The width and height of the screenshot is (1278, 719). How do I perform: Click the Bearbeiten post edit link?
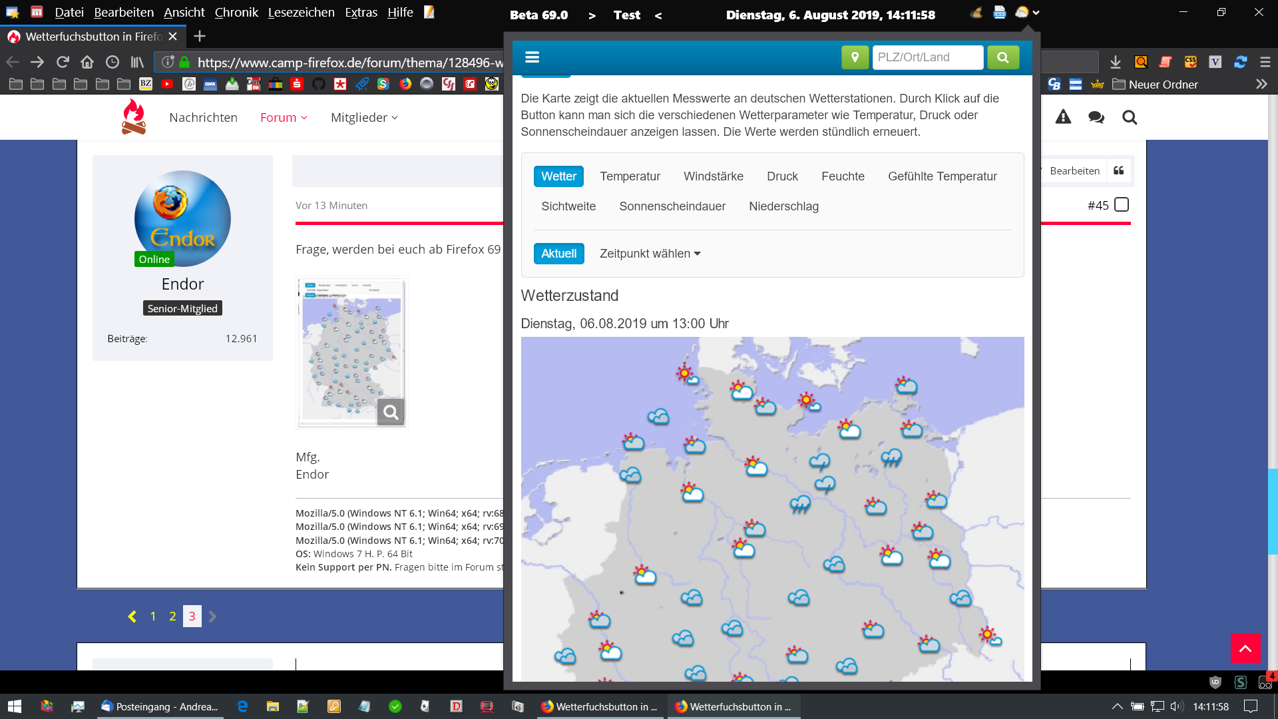click(x=1074, y=170)
